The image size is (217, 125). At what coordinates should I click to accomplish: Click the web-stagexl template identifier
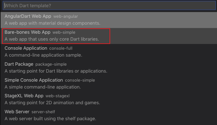point(58,96)
